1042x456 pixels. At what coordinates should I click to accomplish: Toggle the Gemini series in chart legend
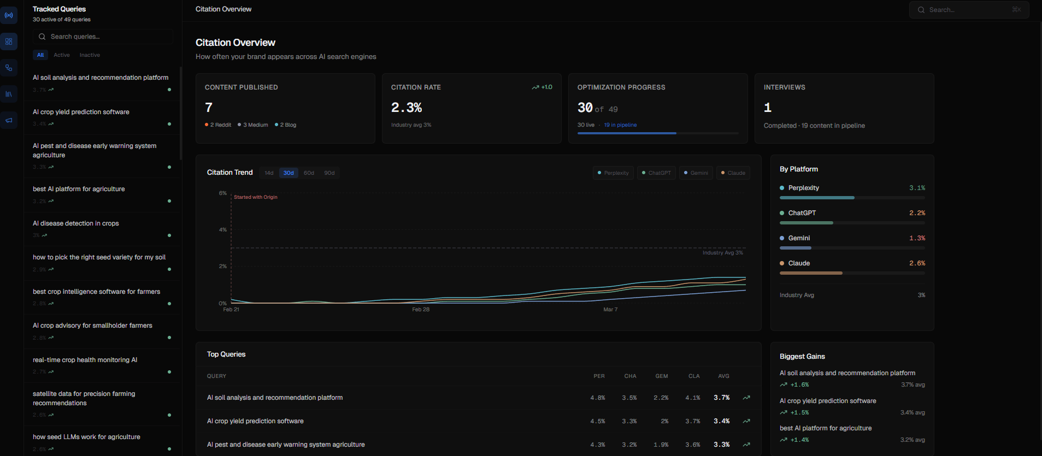[x=696, y=173]
